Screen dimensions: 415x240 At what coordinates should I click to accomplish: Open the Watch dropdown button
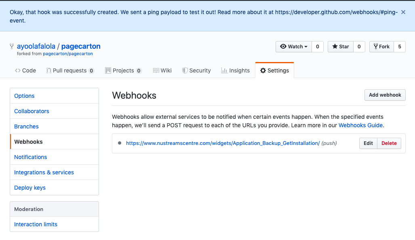point(293,47)
